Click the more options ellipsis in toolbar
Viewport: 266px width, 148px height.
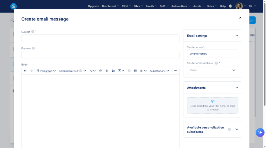175,71
